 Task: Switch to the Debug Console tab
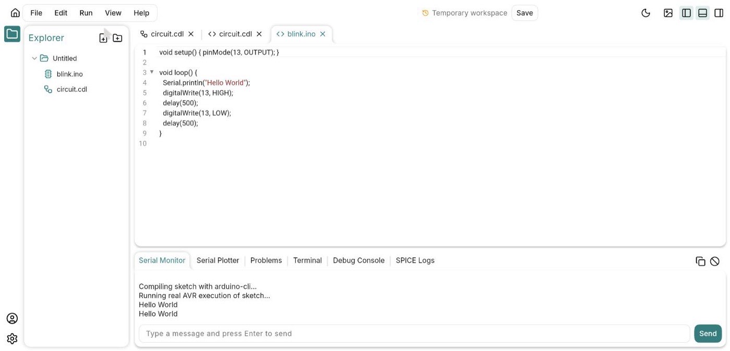pyautogui.click(x=359, y=260)
